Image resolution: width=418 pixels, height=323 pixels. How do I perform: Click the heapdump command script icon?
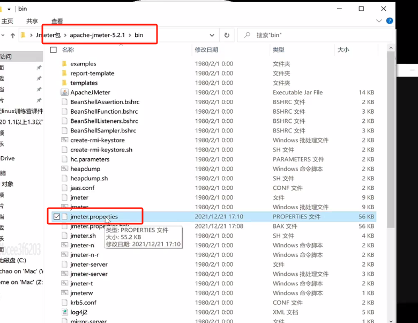(64, 168)
